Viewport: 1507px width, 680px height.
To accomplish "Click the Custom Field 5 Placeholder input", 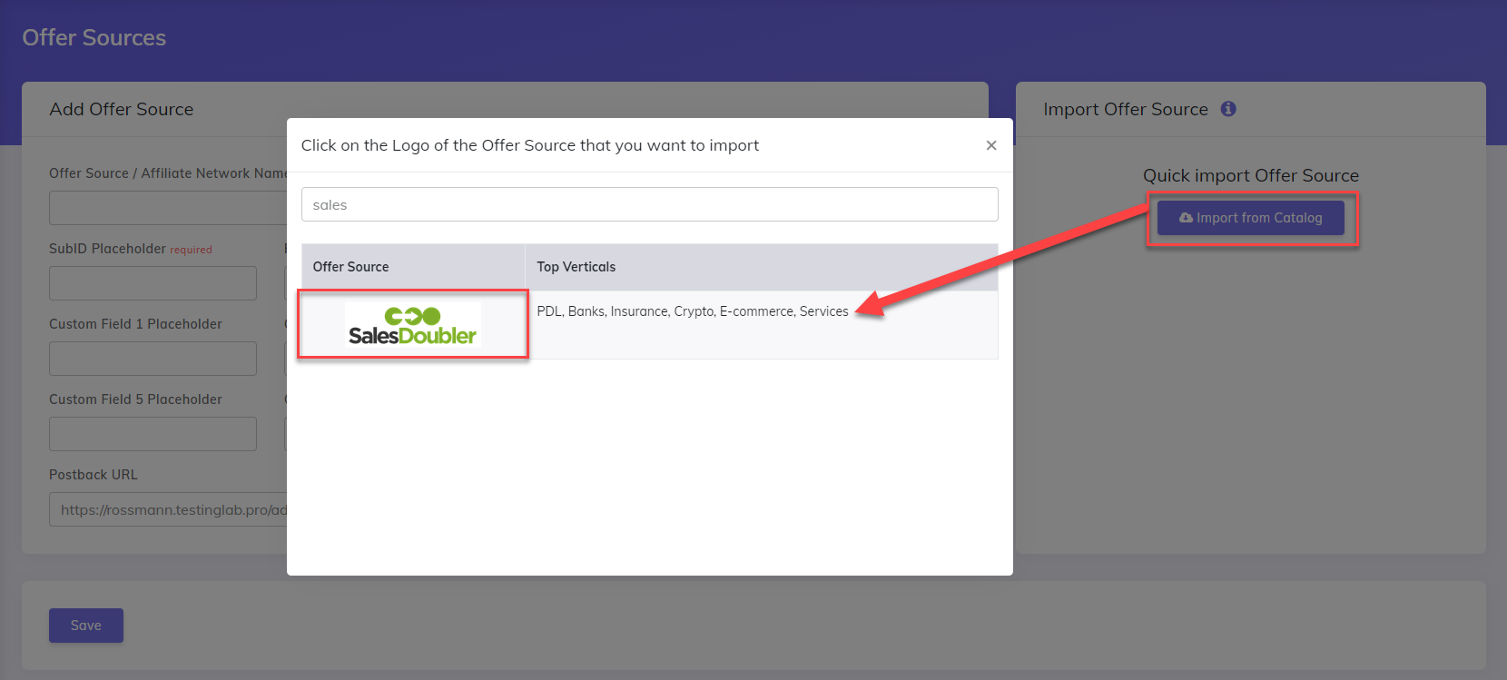I will tap(153, 434).
